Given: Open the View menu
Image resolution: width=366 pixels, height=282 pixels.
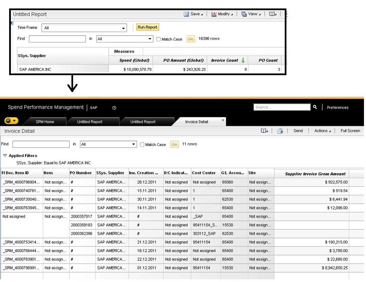Looking at the screenshot, I should coord(254,14).
